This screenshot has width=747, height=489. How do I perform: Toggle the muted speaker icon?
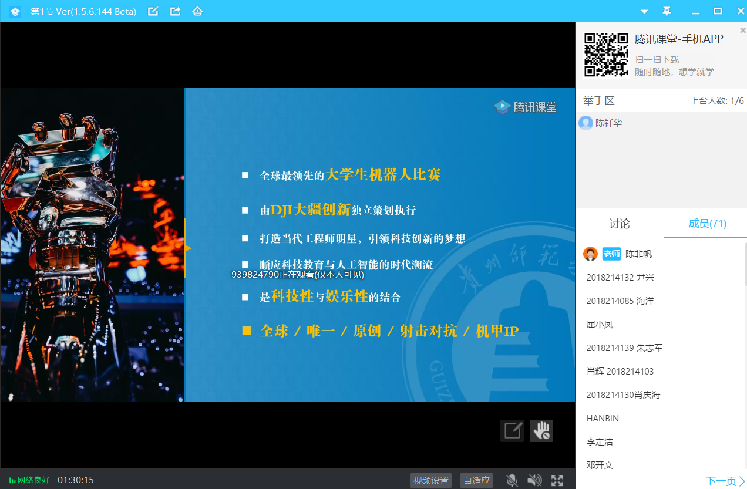[x=534, y=480]
